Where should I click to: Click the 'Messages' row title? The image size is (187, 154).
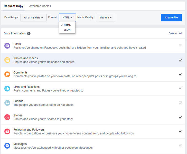[20, 144]
